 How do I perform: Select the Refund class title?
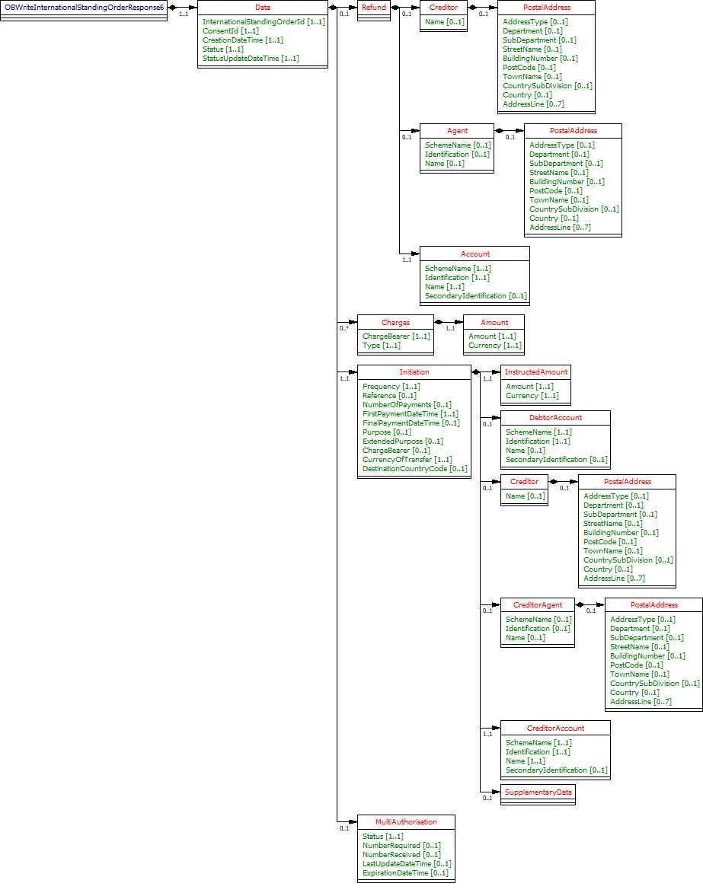pyautogui.click(x=373, y=7)
